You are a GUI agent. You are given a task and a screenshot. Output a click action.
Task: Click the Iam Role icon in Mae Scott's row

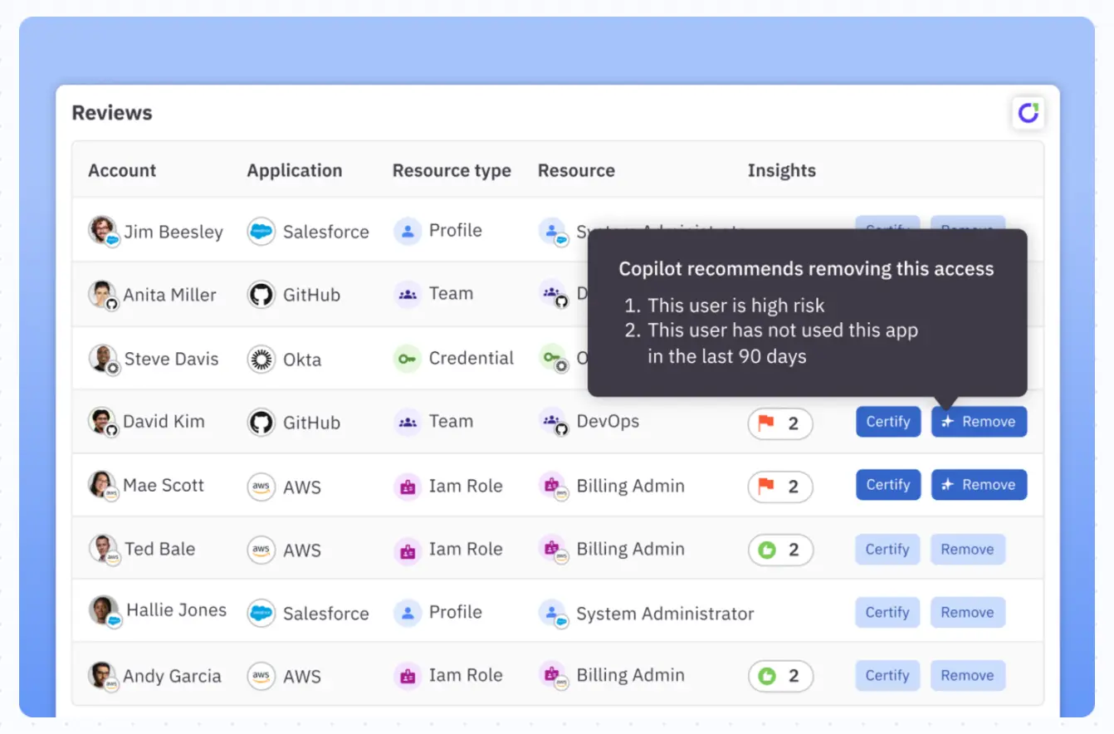click(407, 487)
